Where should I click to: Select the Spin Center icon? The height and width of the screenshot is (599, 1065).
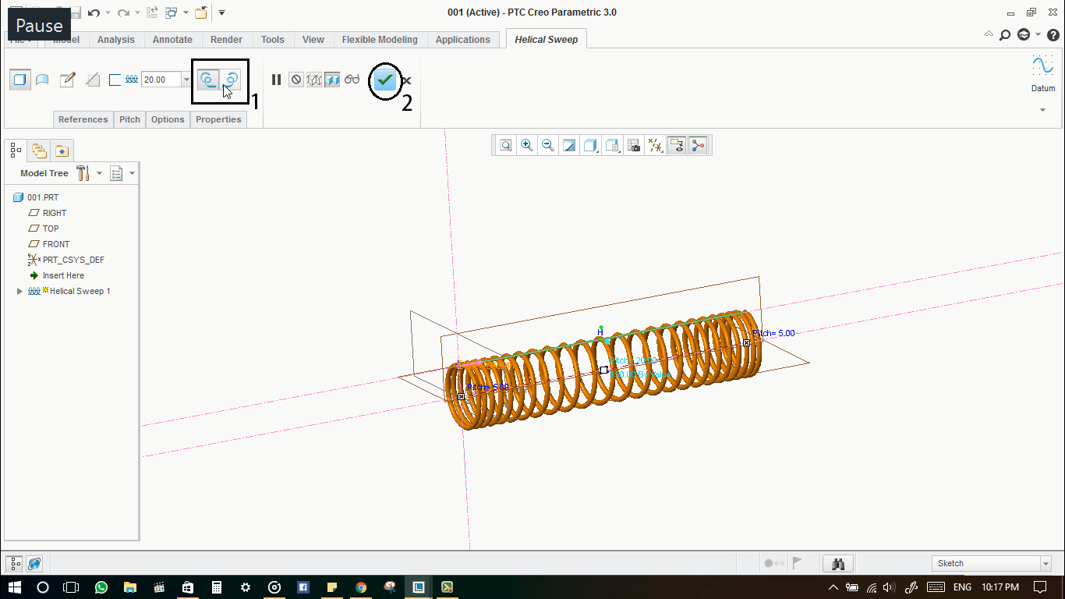point(698,145)
